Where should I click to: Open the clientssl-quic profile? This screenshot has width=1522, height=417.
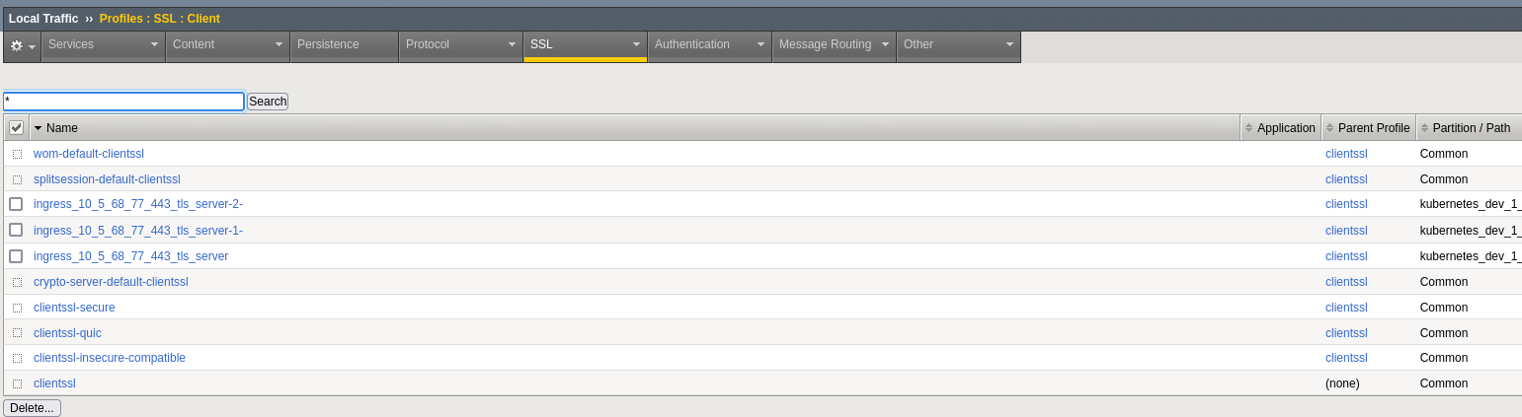point(67,333)
